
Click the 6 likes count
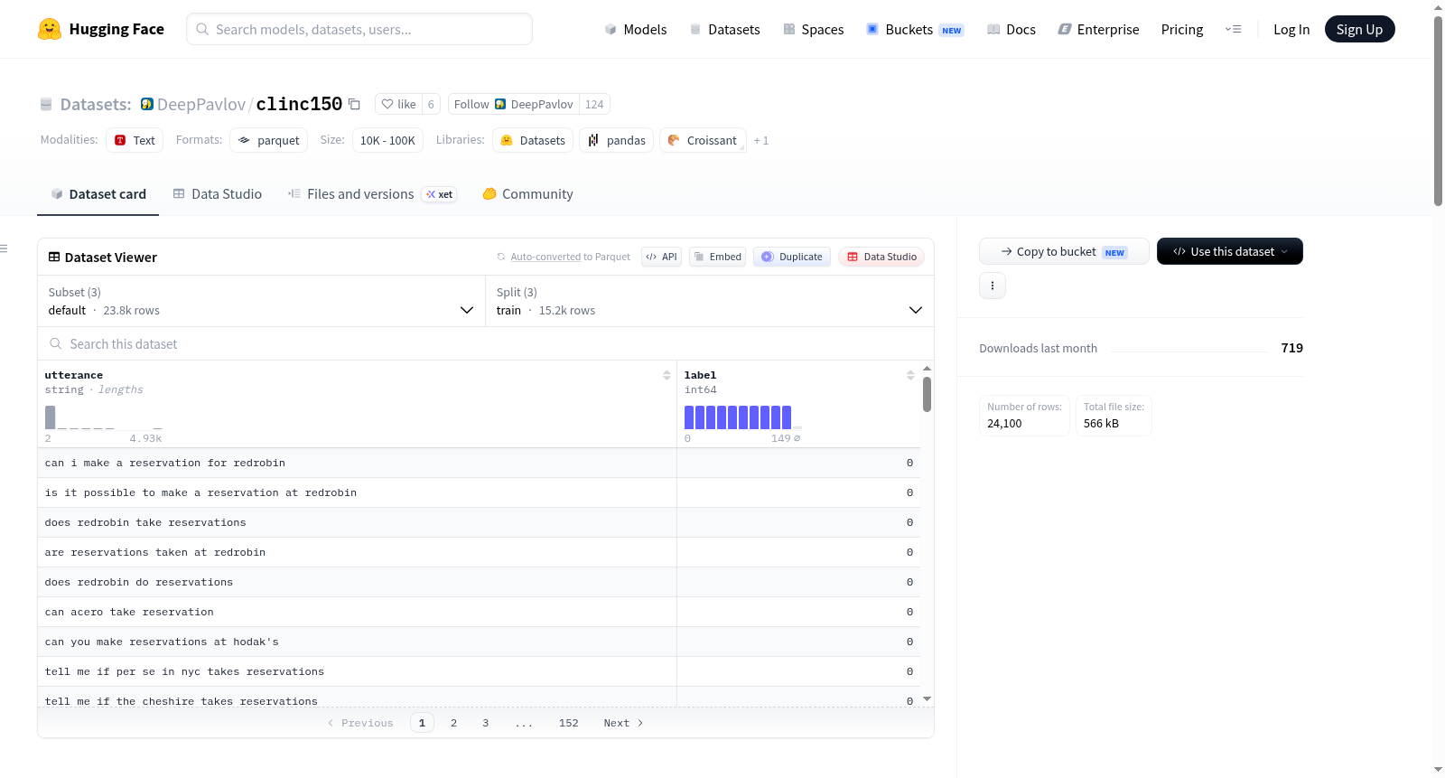[x=431, y=105]
